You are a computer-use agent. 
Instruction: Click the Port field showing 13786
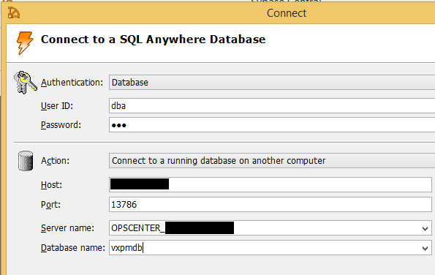(271, 205)
